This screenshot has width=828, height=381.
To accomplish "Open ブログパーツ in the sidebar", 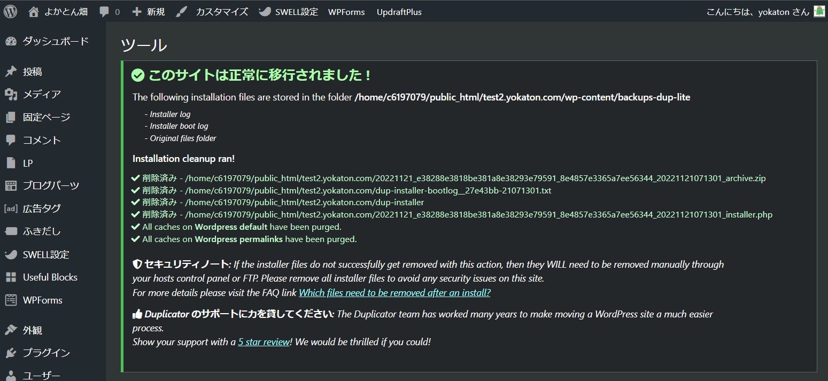I will [51, 185].
